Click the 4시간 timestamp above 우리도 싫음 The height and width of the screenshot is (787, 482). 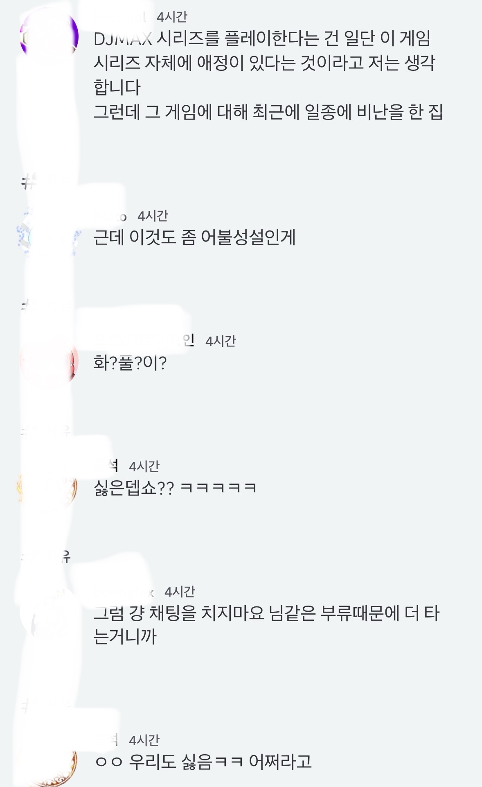click(x=144, y=740)
